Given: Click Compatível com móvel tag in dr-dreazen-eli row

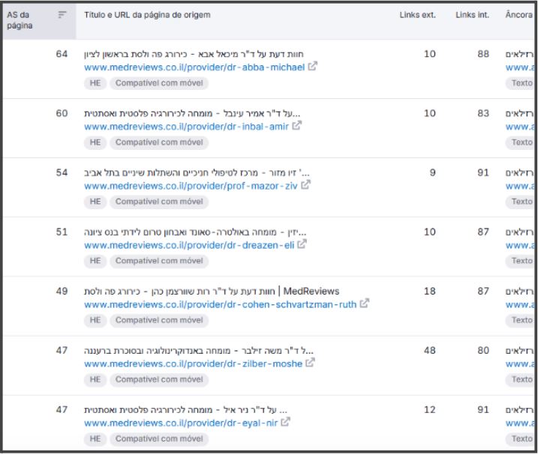Looking at the screenshot, I should pos(159,261).
